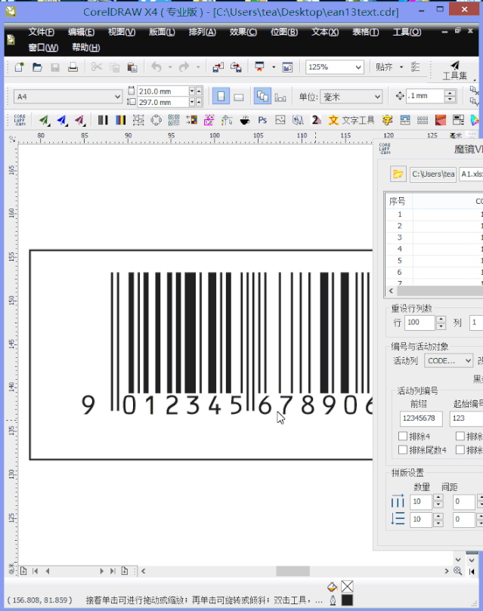Click the green paper plane plugin icon
The height and width of the screenshot is (611, 483).
pos(44,120)
